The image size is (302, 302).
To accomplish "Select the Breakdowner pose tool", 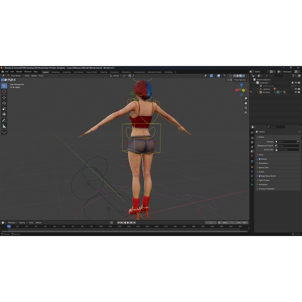I will pos(4,132).
